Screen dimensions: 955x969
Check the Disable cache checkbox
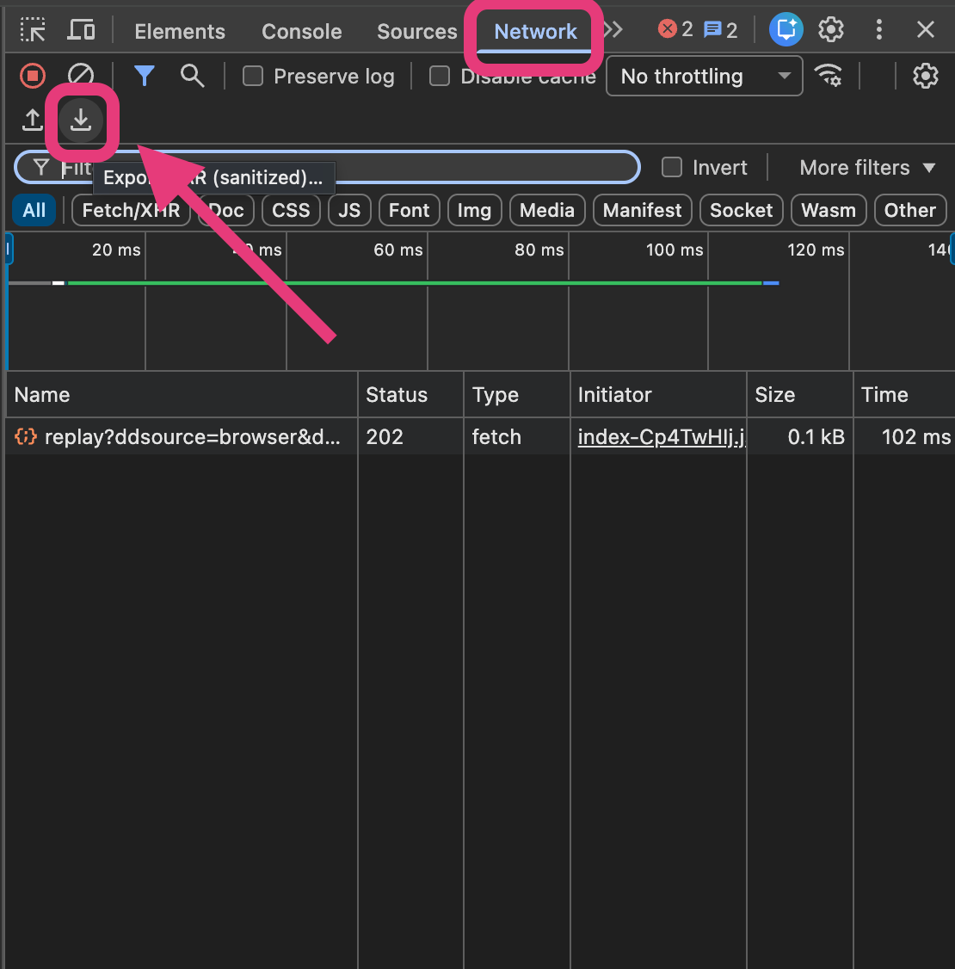(x=440, y=77)
